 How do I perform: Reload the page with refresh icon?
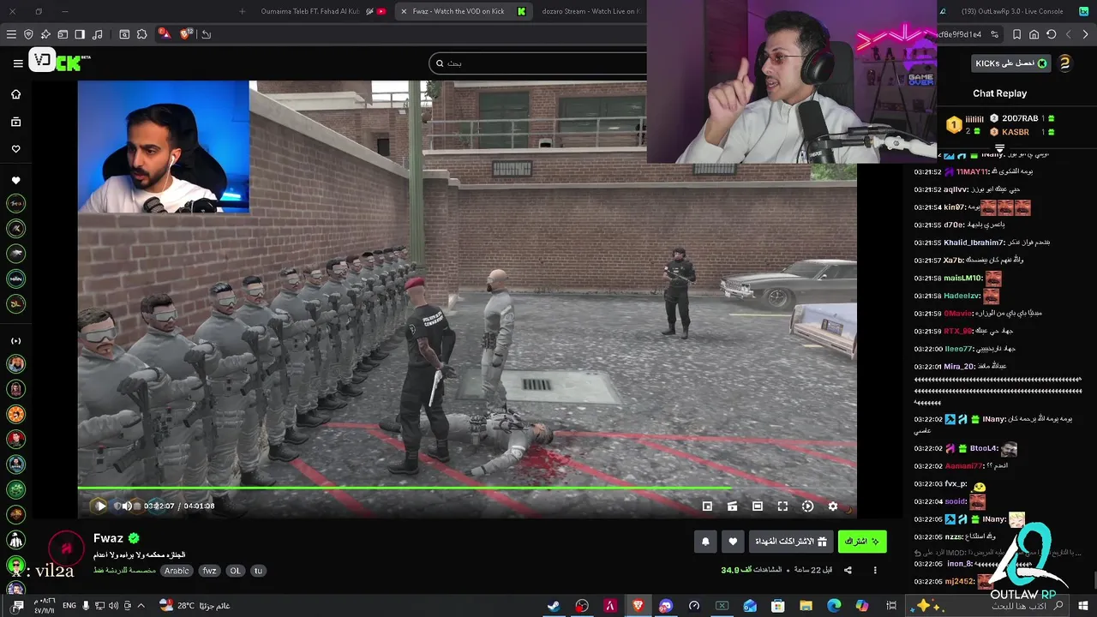tap(1051, 34)
